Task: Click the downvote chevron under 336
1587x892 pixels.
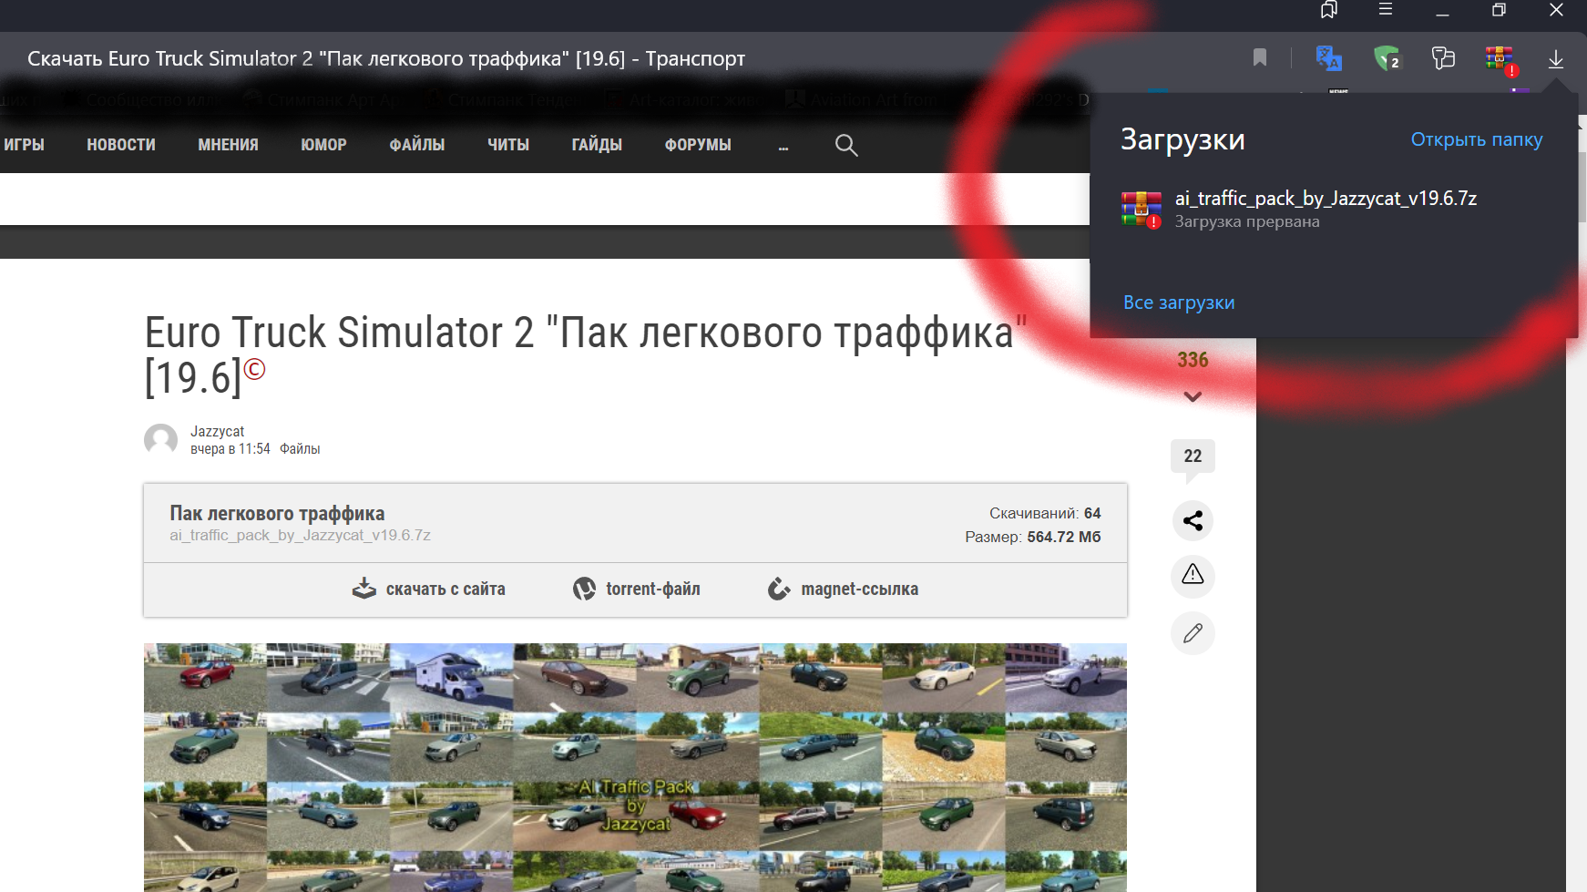Action: click(x=1193, y=397)
